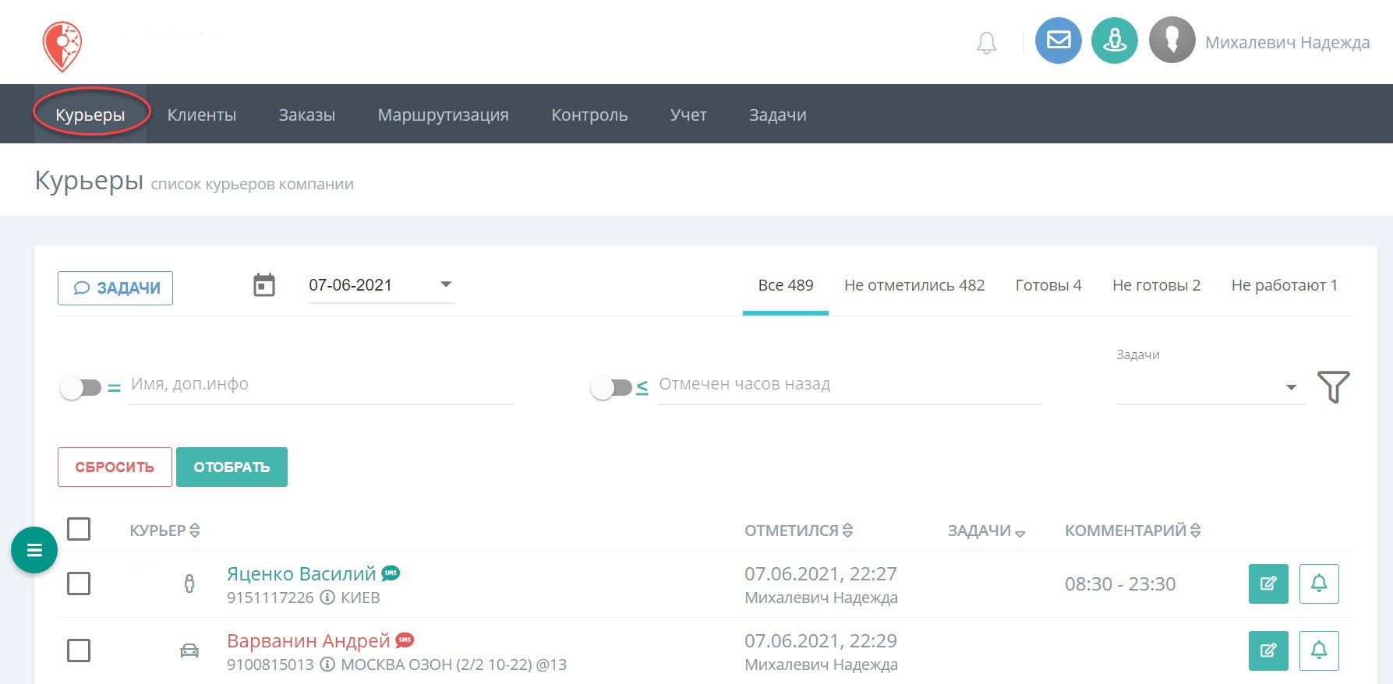Sort table by КУРЬЕР column
Screen dimensions: 1393x684
point(164,531)
